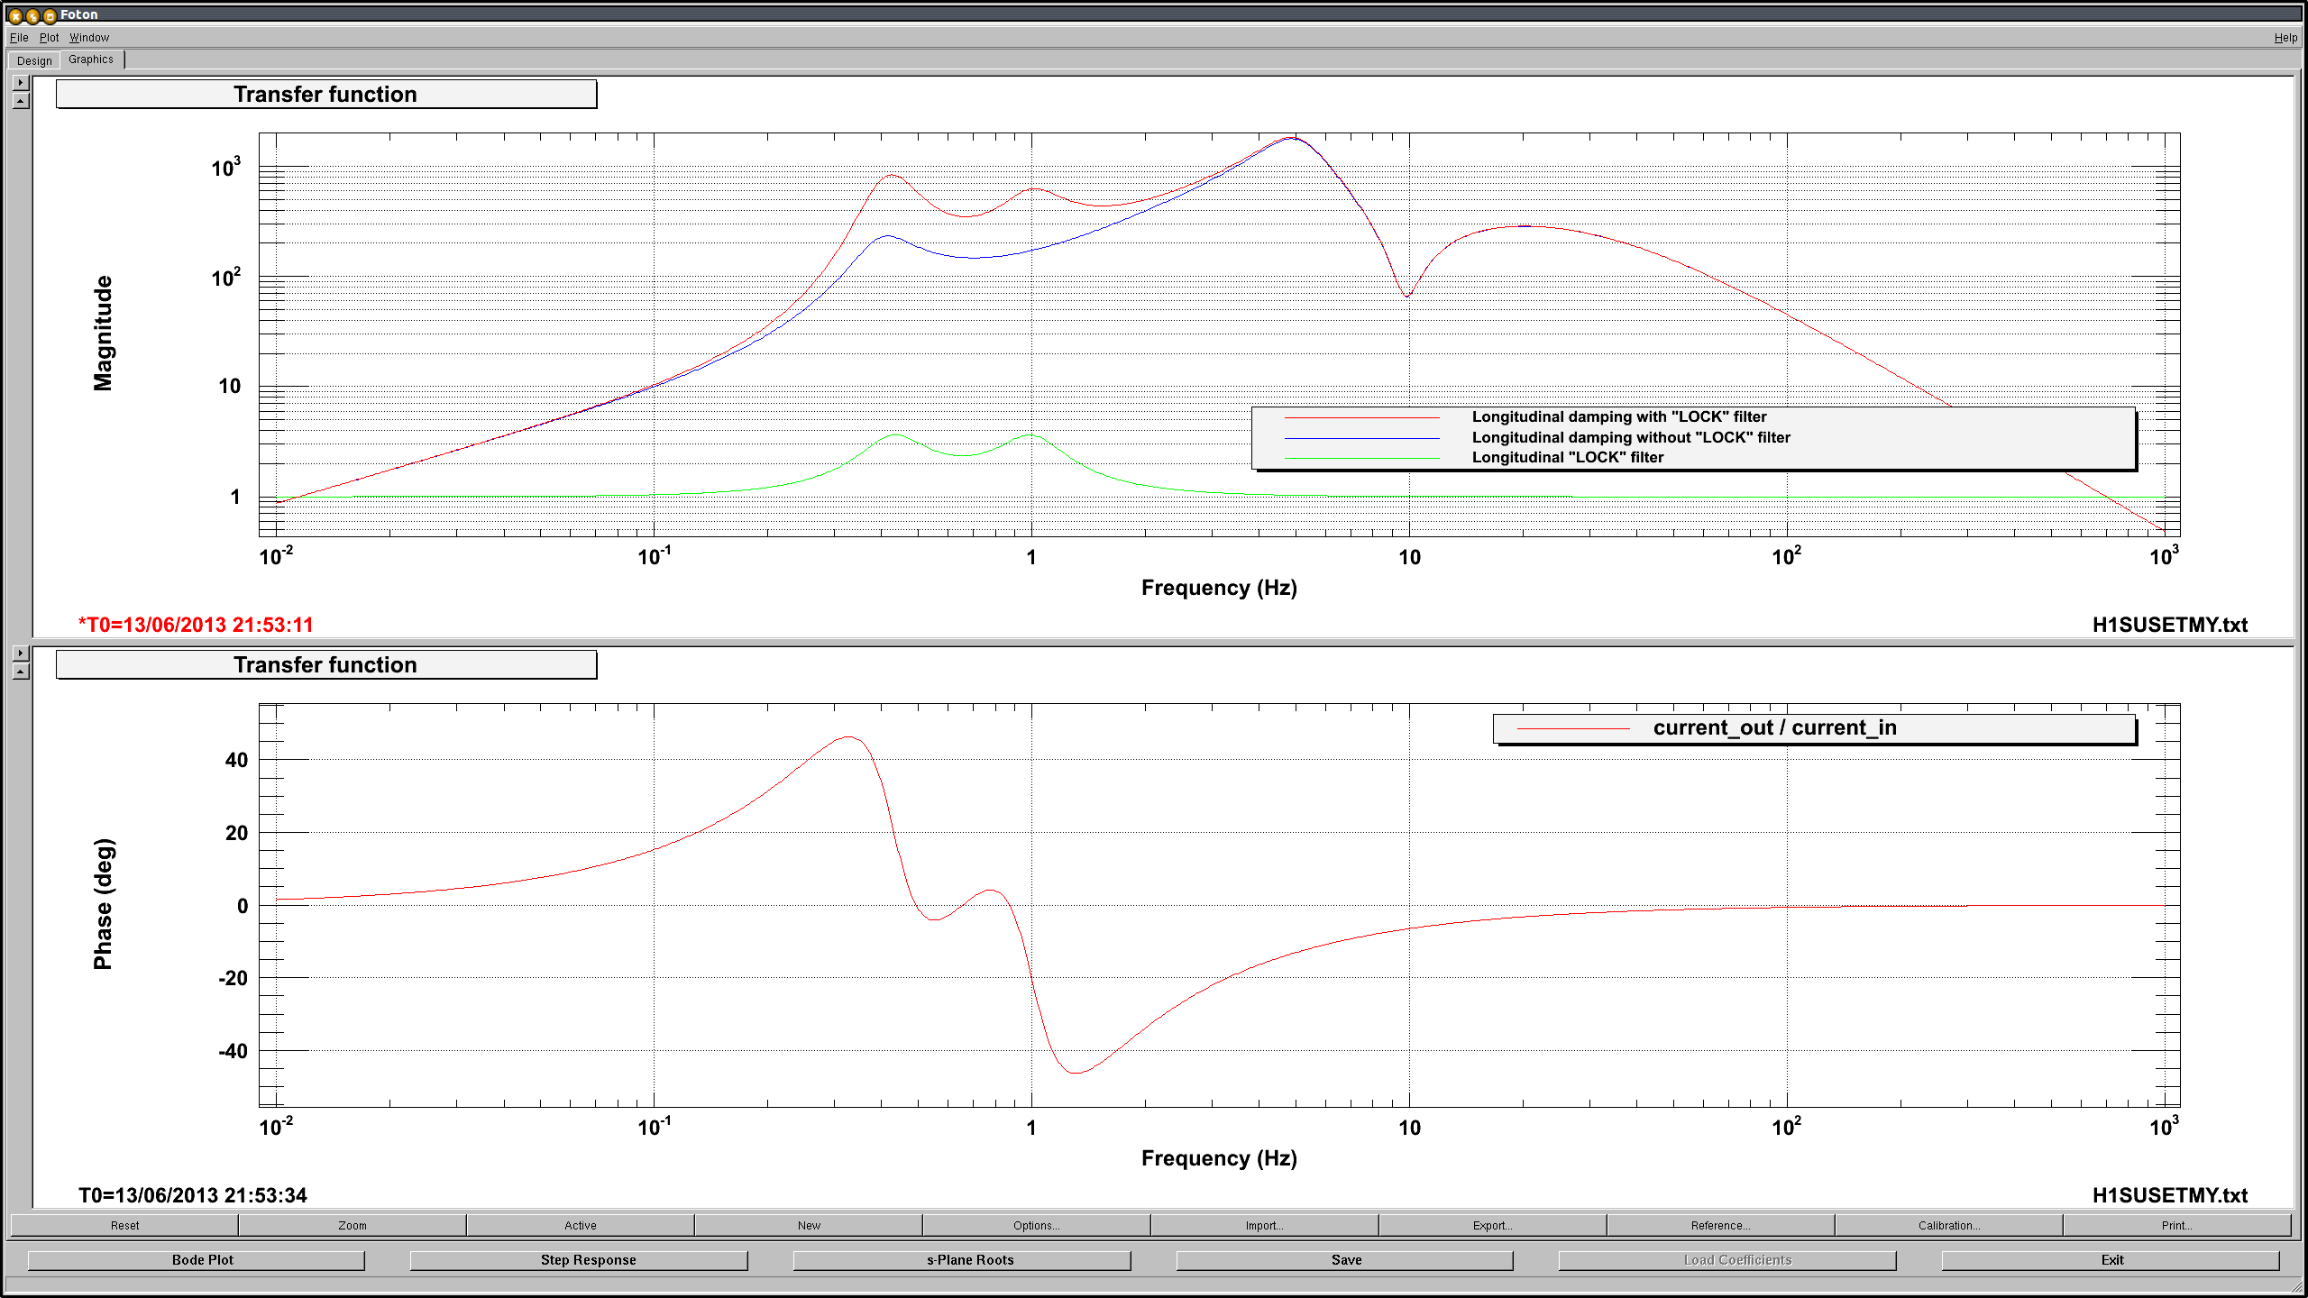Click the New button
This screenshot has width=2308, height=1298.
coord(809,1225)
